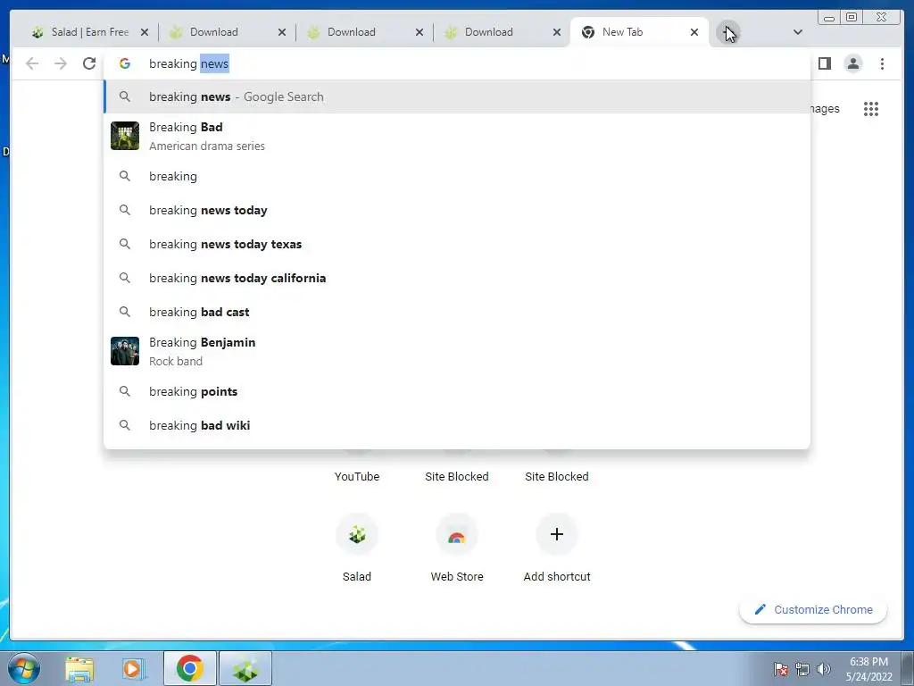Image resolution: width=914 pixels, height=686 pixels.
Task: Close the New Tab tab
Action: click(x=694, y=32)
